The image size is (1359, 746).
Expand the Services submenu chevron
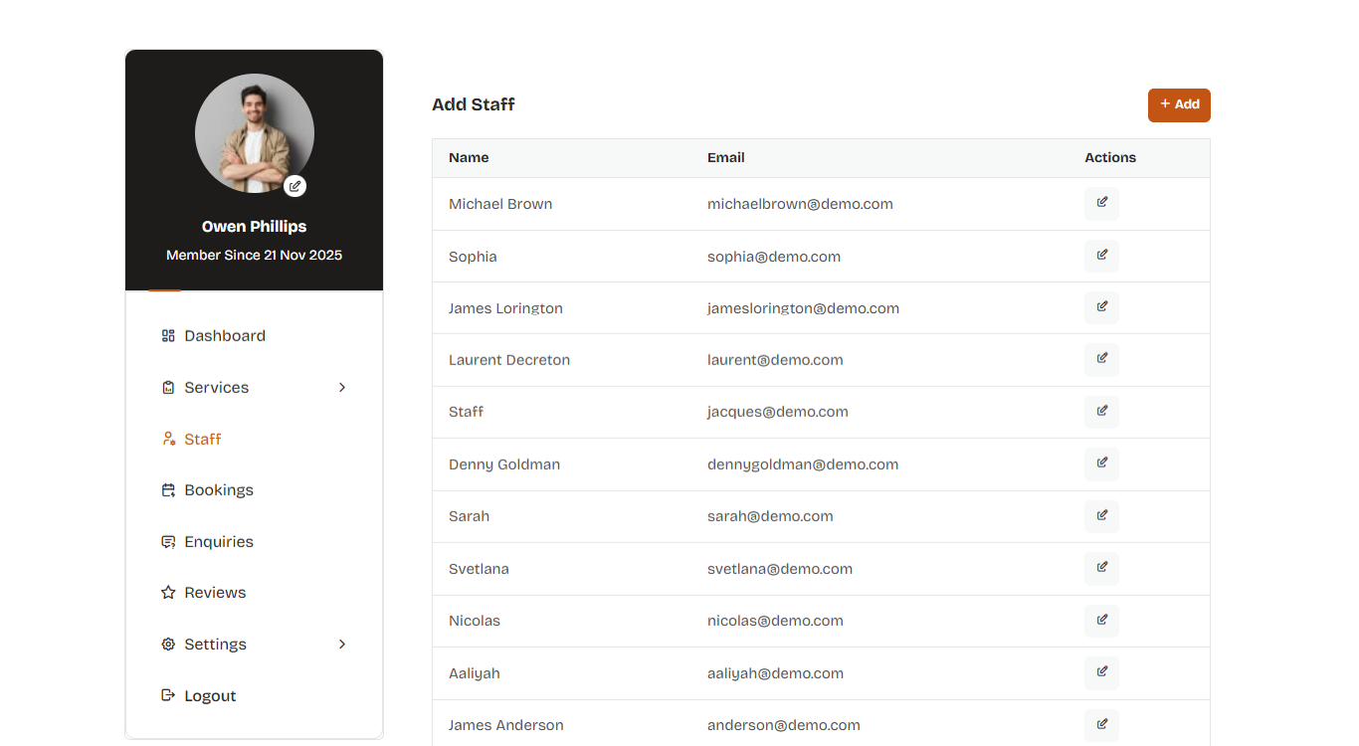pos(342,388)
